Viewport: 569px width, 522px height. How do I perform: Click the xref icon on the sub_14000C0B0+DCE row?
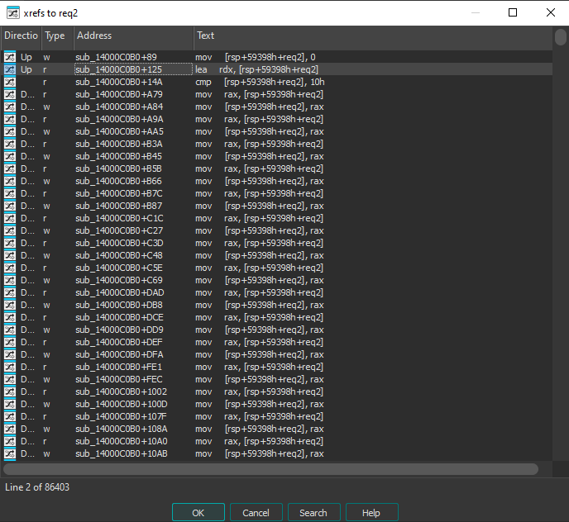[x=10, y=317]
